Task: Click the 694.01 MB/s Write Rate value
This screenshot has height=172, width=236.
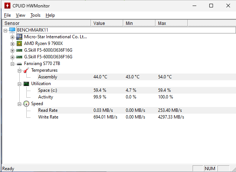Action: point(105,117)
